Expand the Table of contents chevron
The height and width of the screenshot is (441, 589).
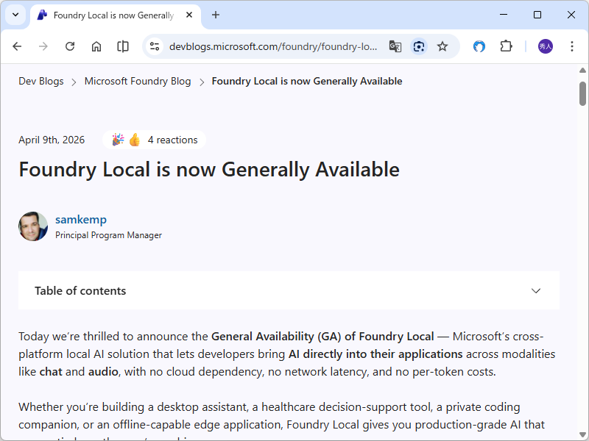point(536,291)
